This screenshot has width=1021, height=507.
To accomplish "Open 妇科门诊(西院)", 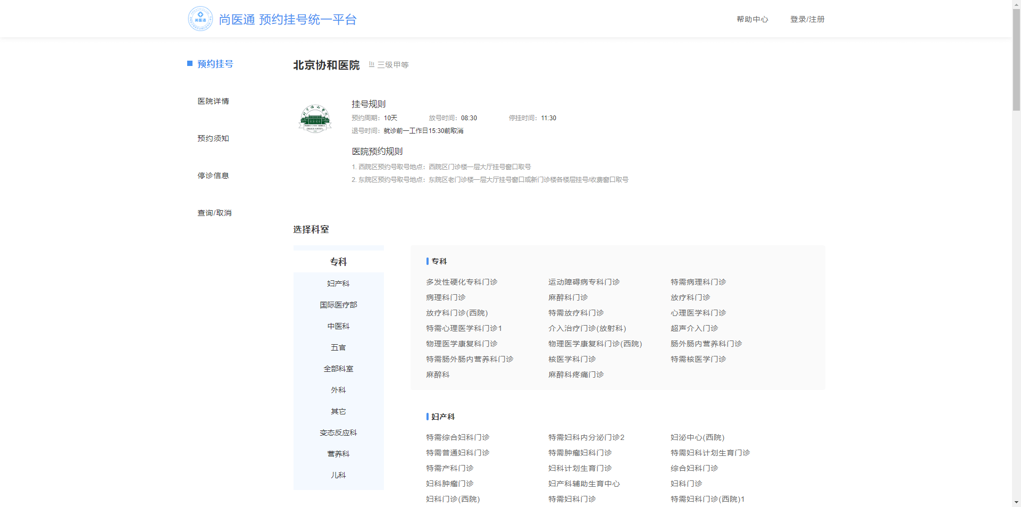I will [x=453, y=499].
